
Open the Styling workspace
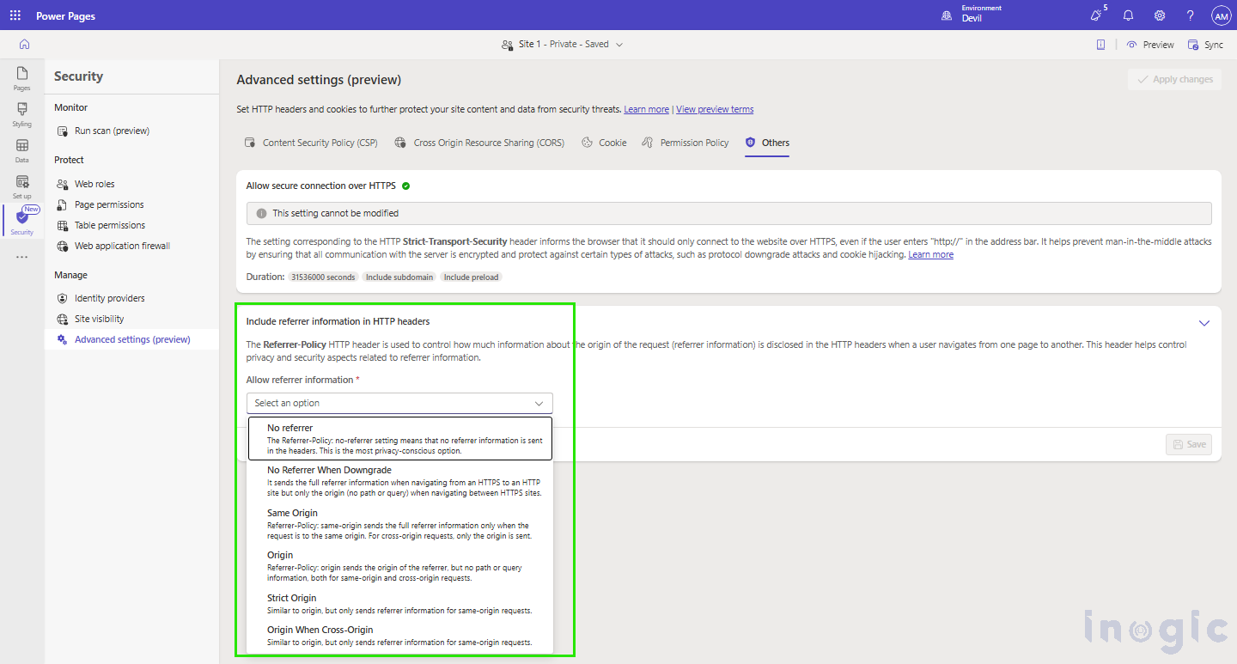[x=22, y=114]
